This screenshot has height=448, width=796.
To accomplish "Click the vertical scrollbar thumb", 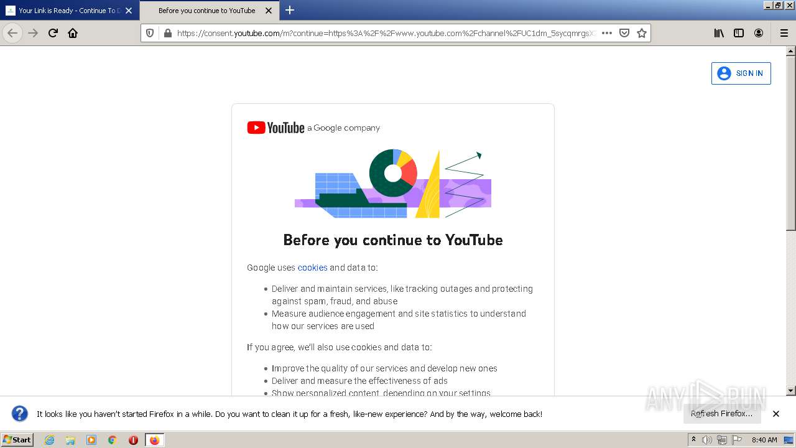I will (791, 143).
